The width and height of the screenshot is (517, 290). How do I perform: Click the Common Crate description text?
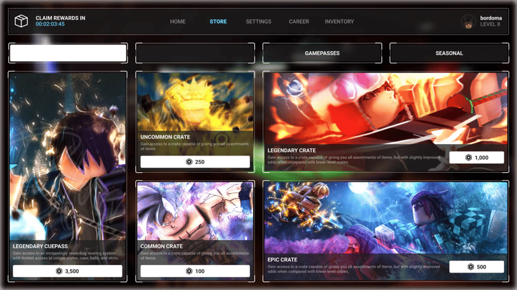tap(195, 256)
